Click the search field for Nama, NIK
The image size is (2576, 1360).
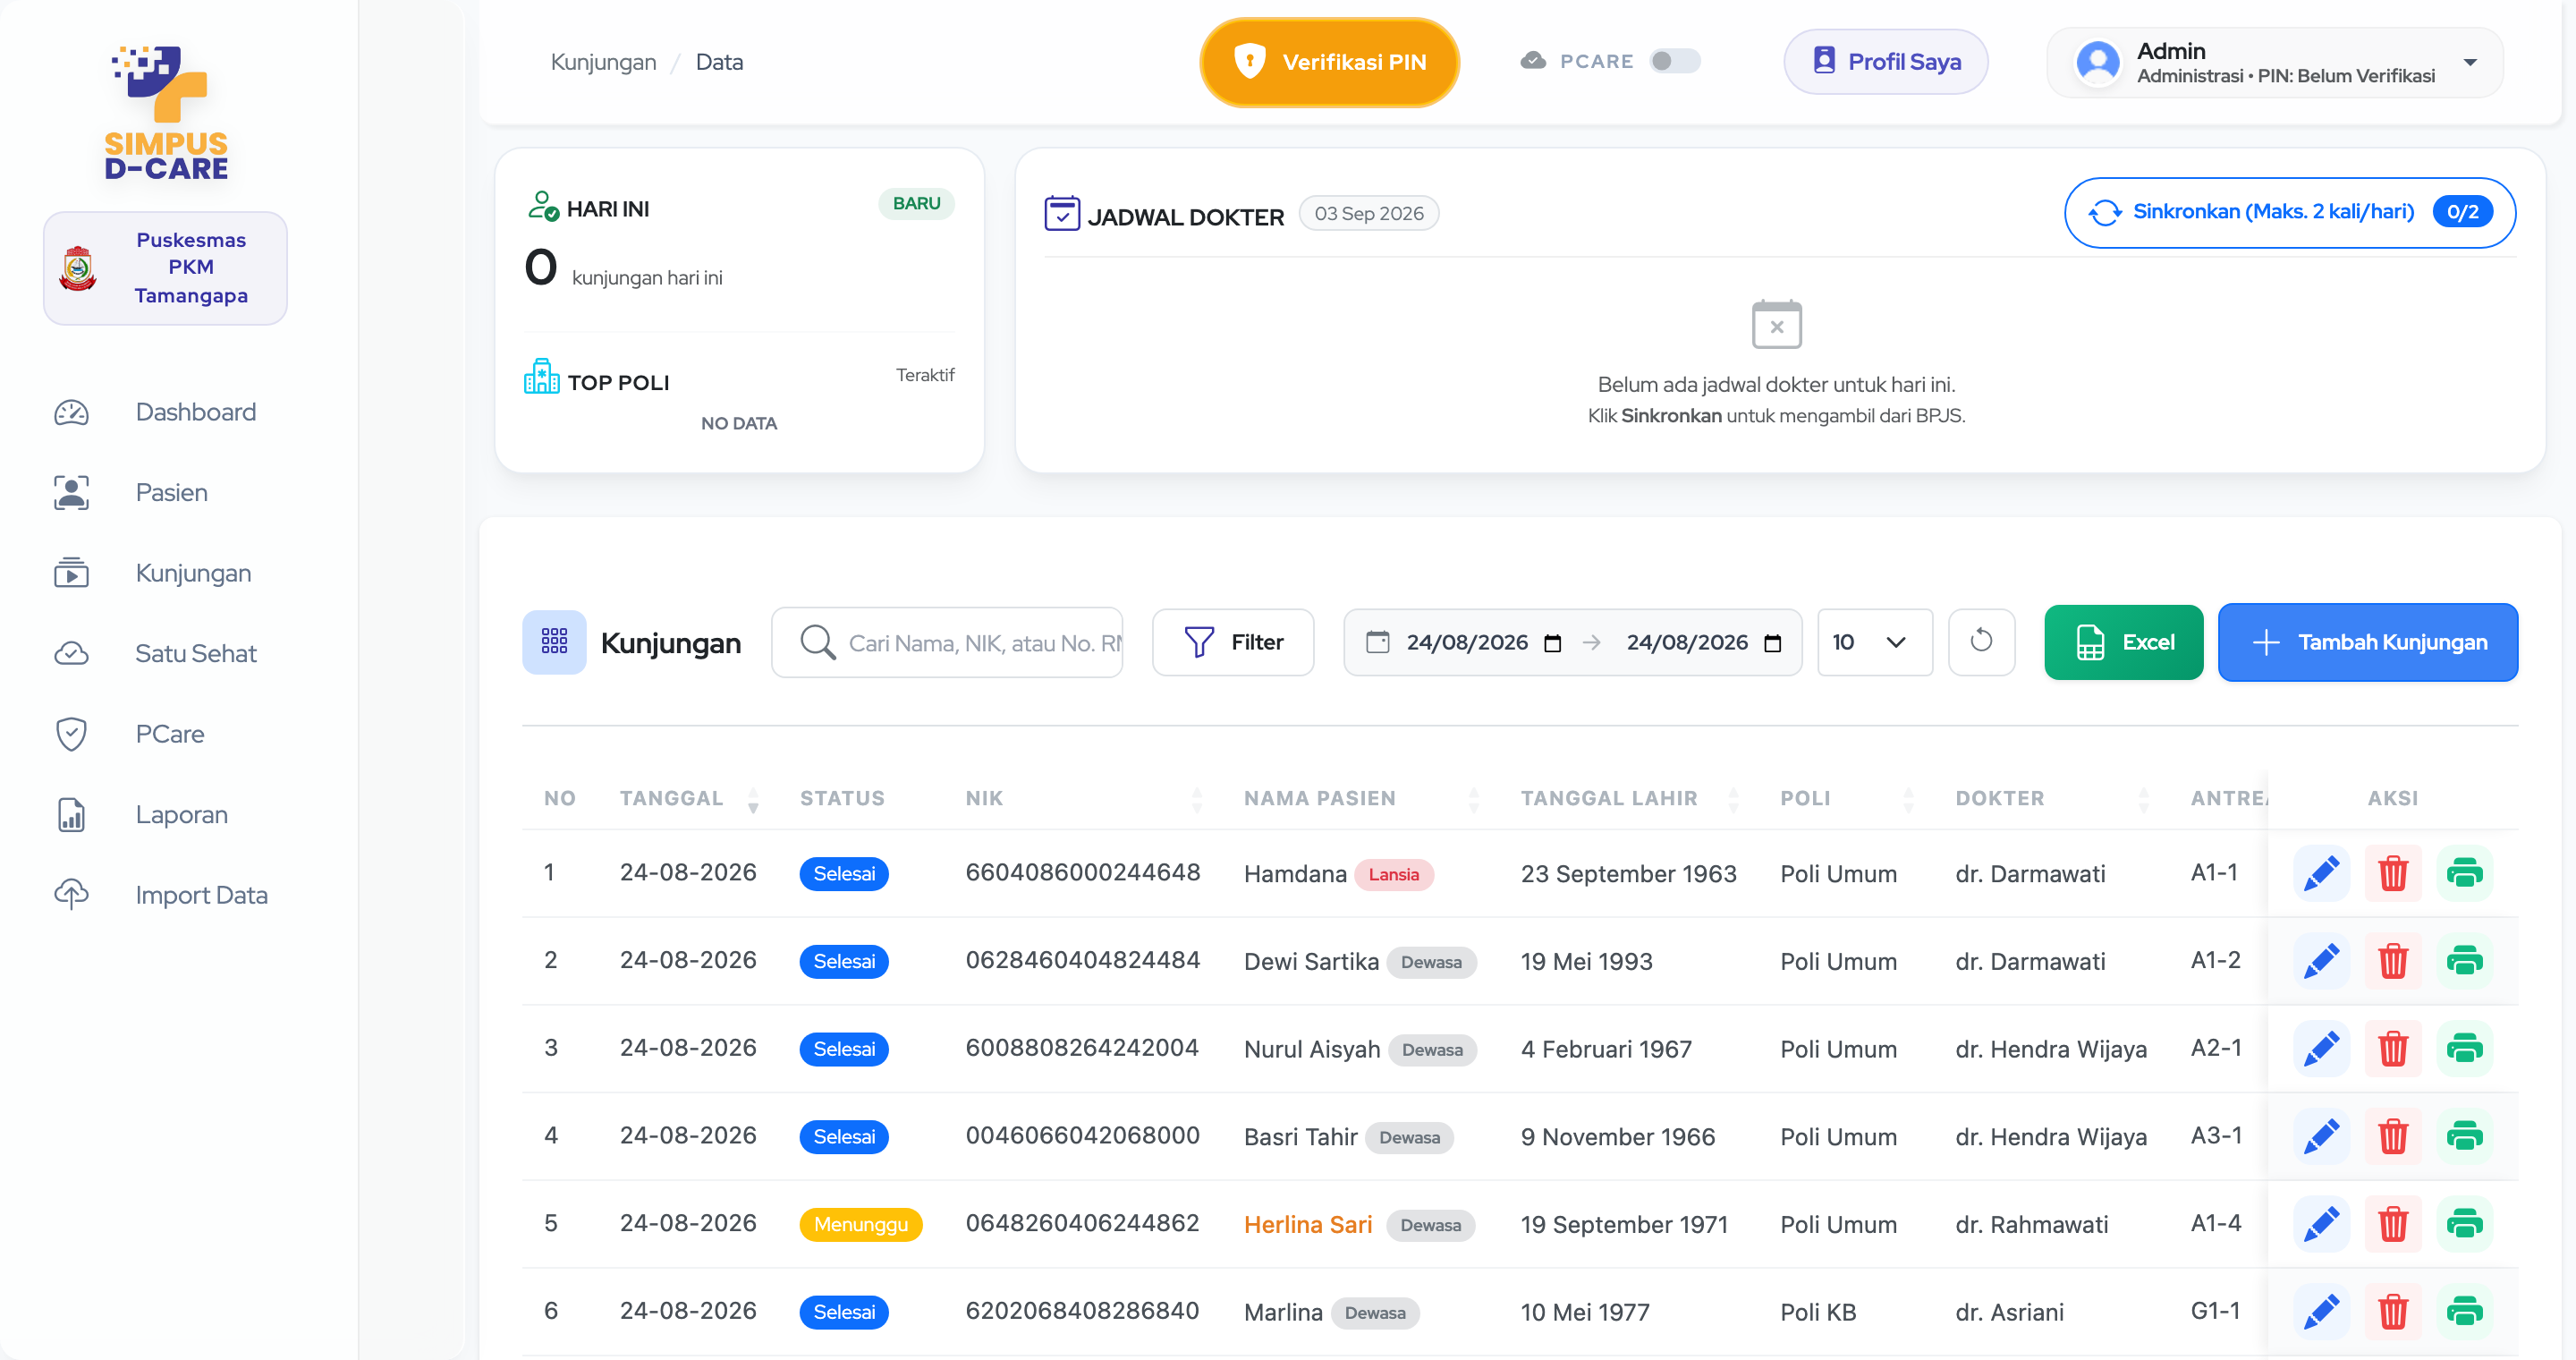pyautogui.click(x=947, y=642)
